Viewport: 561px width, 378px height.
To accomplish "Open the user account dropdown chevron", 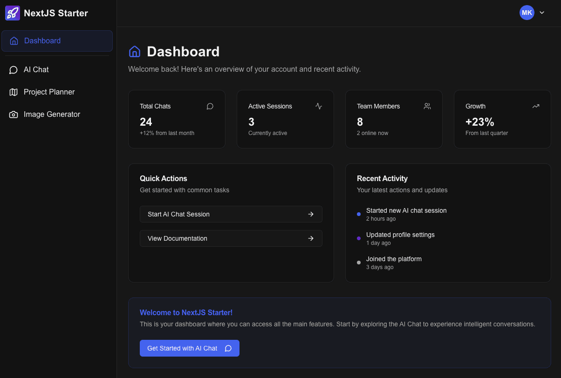I will click(x=542, y=13).
